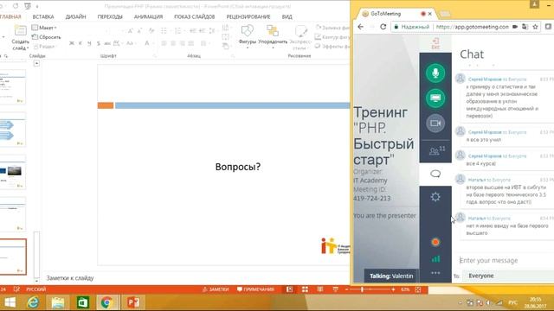Click the font color icon
This screenshot has width=554, height=311.
click(x=146, y=43)
